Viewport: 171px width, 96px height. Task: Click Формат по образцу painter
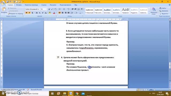coord(16,14)
